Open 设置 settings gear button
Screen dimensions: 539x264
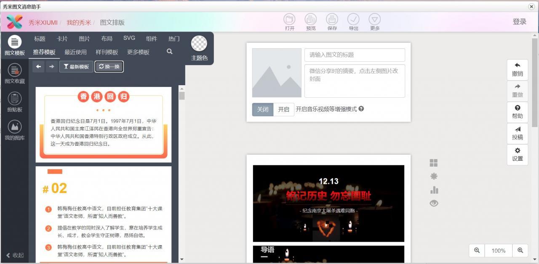pos(518,154)
